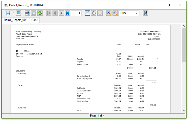Click the Zoom in magnifier icon

tap(109, 13)
